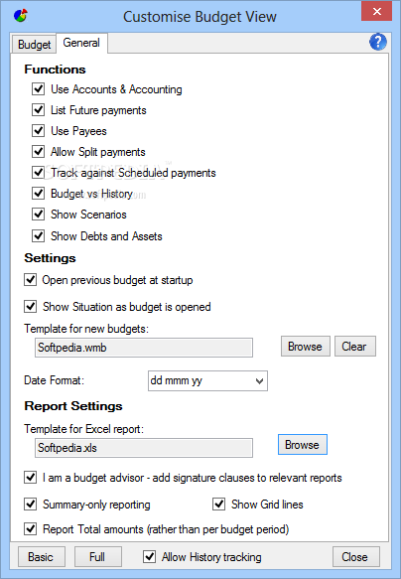The height and width of the screenshot is (579, 401).
Task: Click the Basic button
Action: coord(42,557)
